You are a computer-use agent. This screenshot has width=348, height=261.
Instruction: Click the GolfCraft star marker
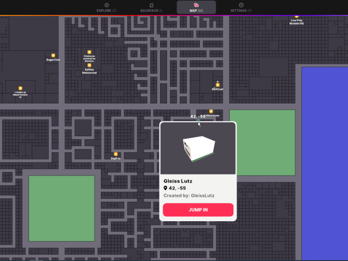217,85
